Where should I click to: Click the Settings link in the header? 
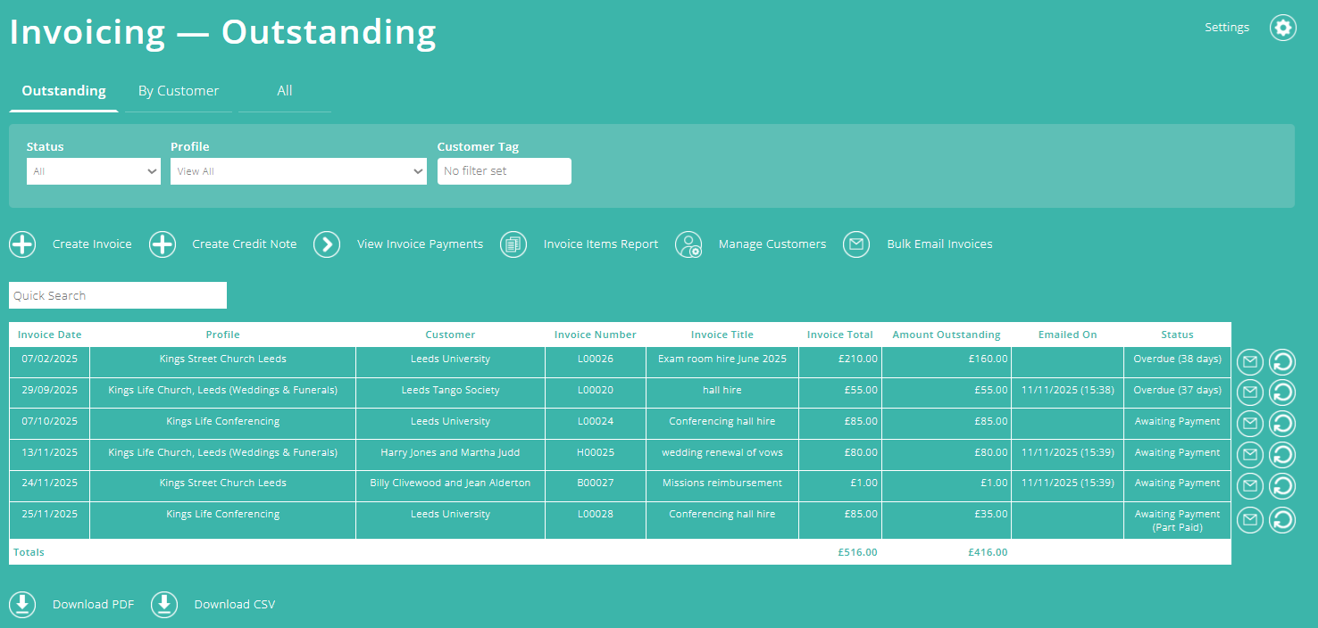click(x=1226, y=27)
